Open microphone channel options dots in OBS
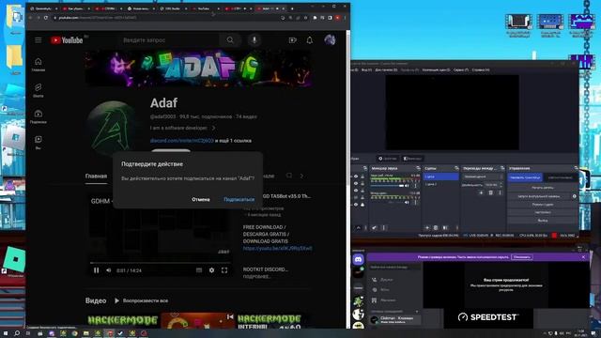The image size is (601, 338). tap(415, 203)
